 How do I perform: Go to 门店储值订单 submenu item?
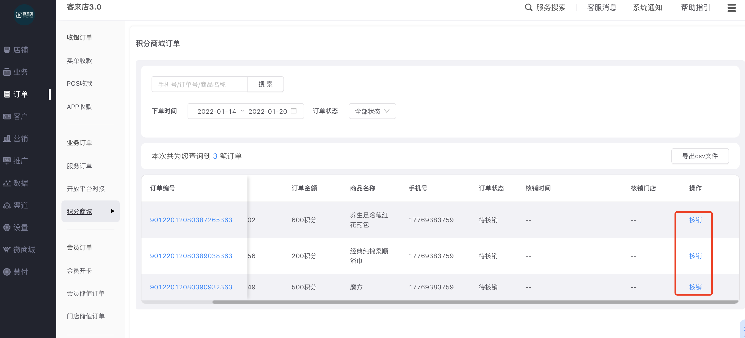pyautogui.click(x=86, y=316)
